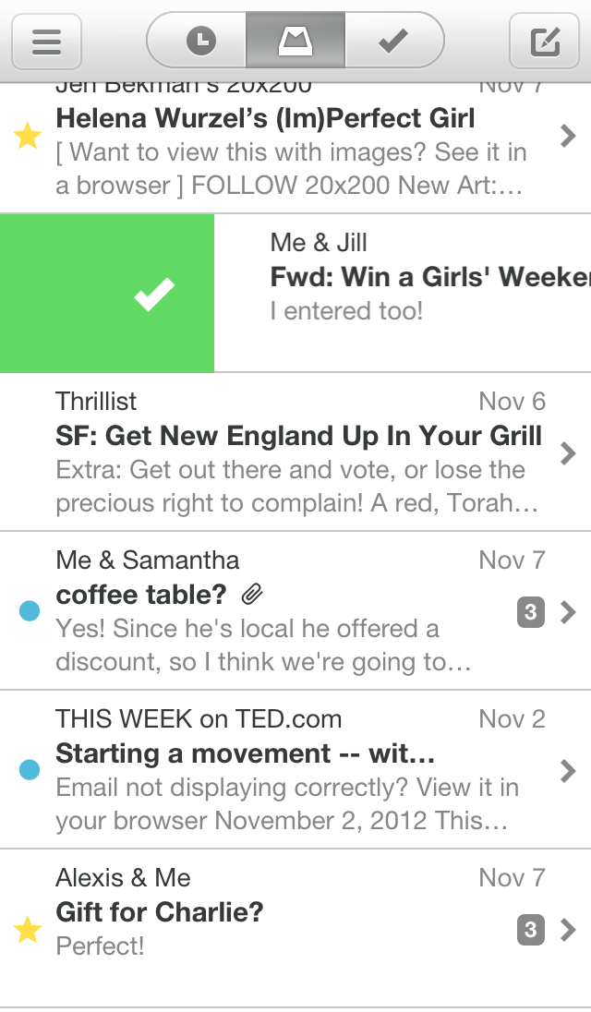Tap the 3-message badge on Gift for Charlie

pos(530,930)
